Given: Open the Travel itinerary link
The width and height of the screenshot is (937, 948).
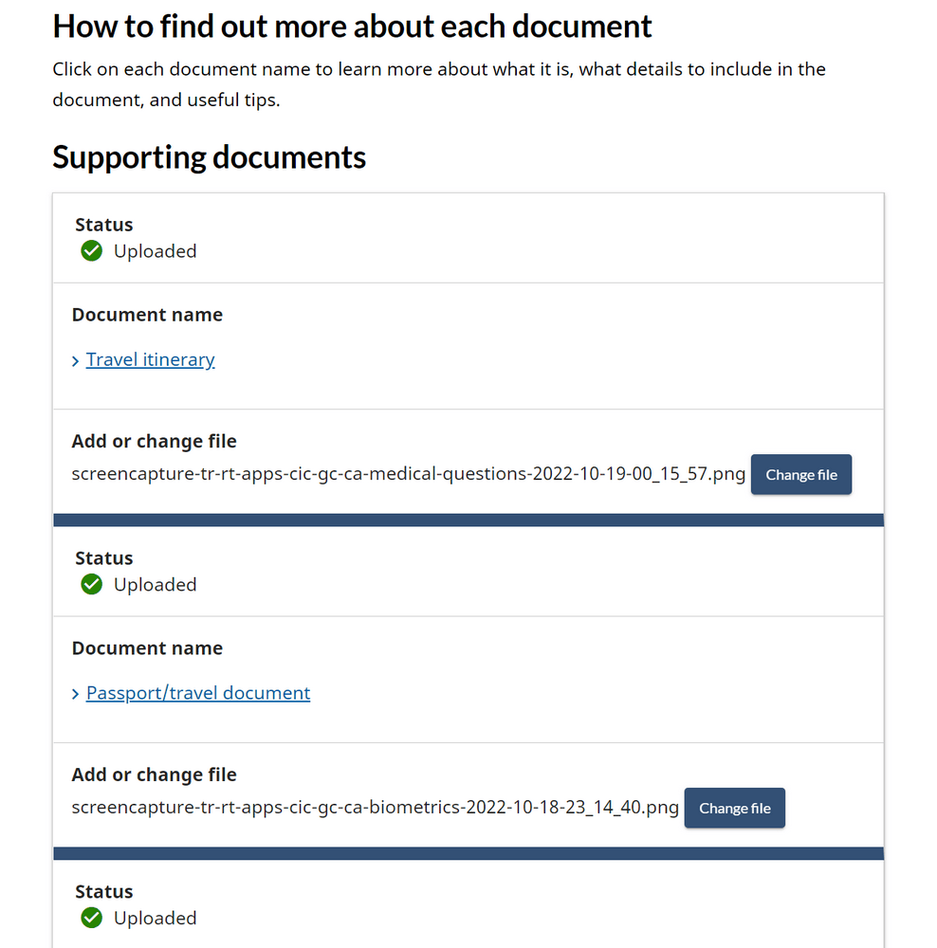Looking at the screenshot, I should 150,359.
